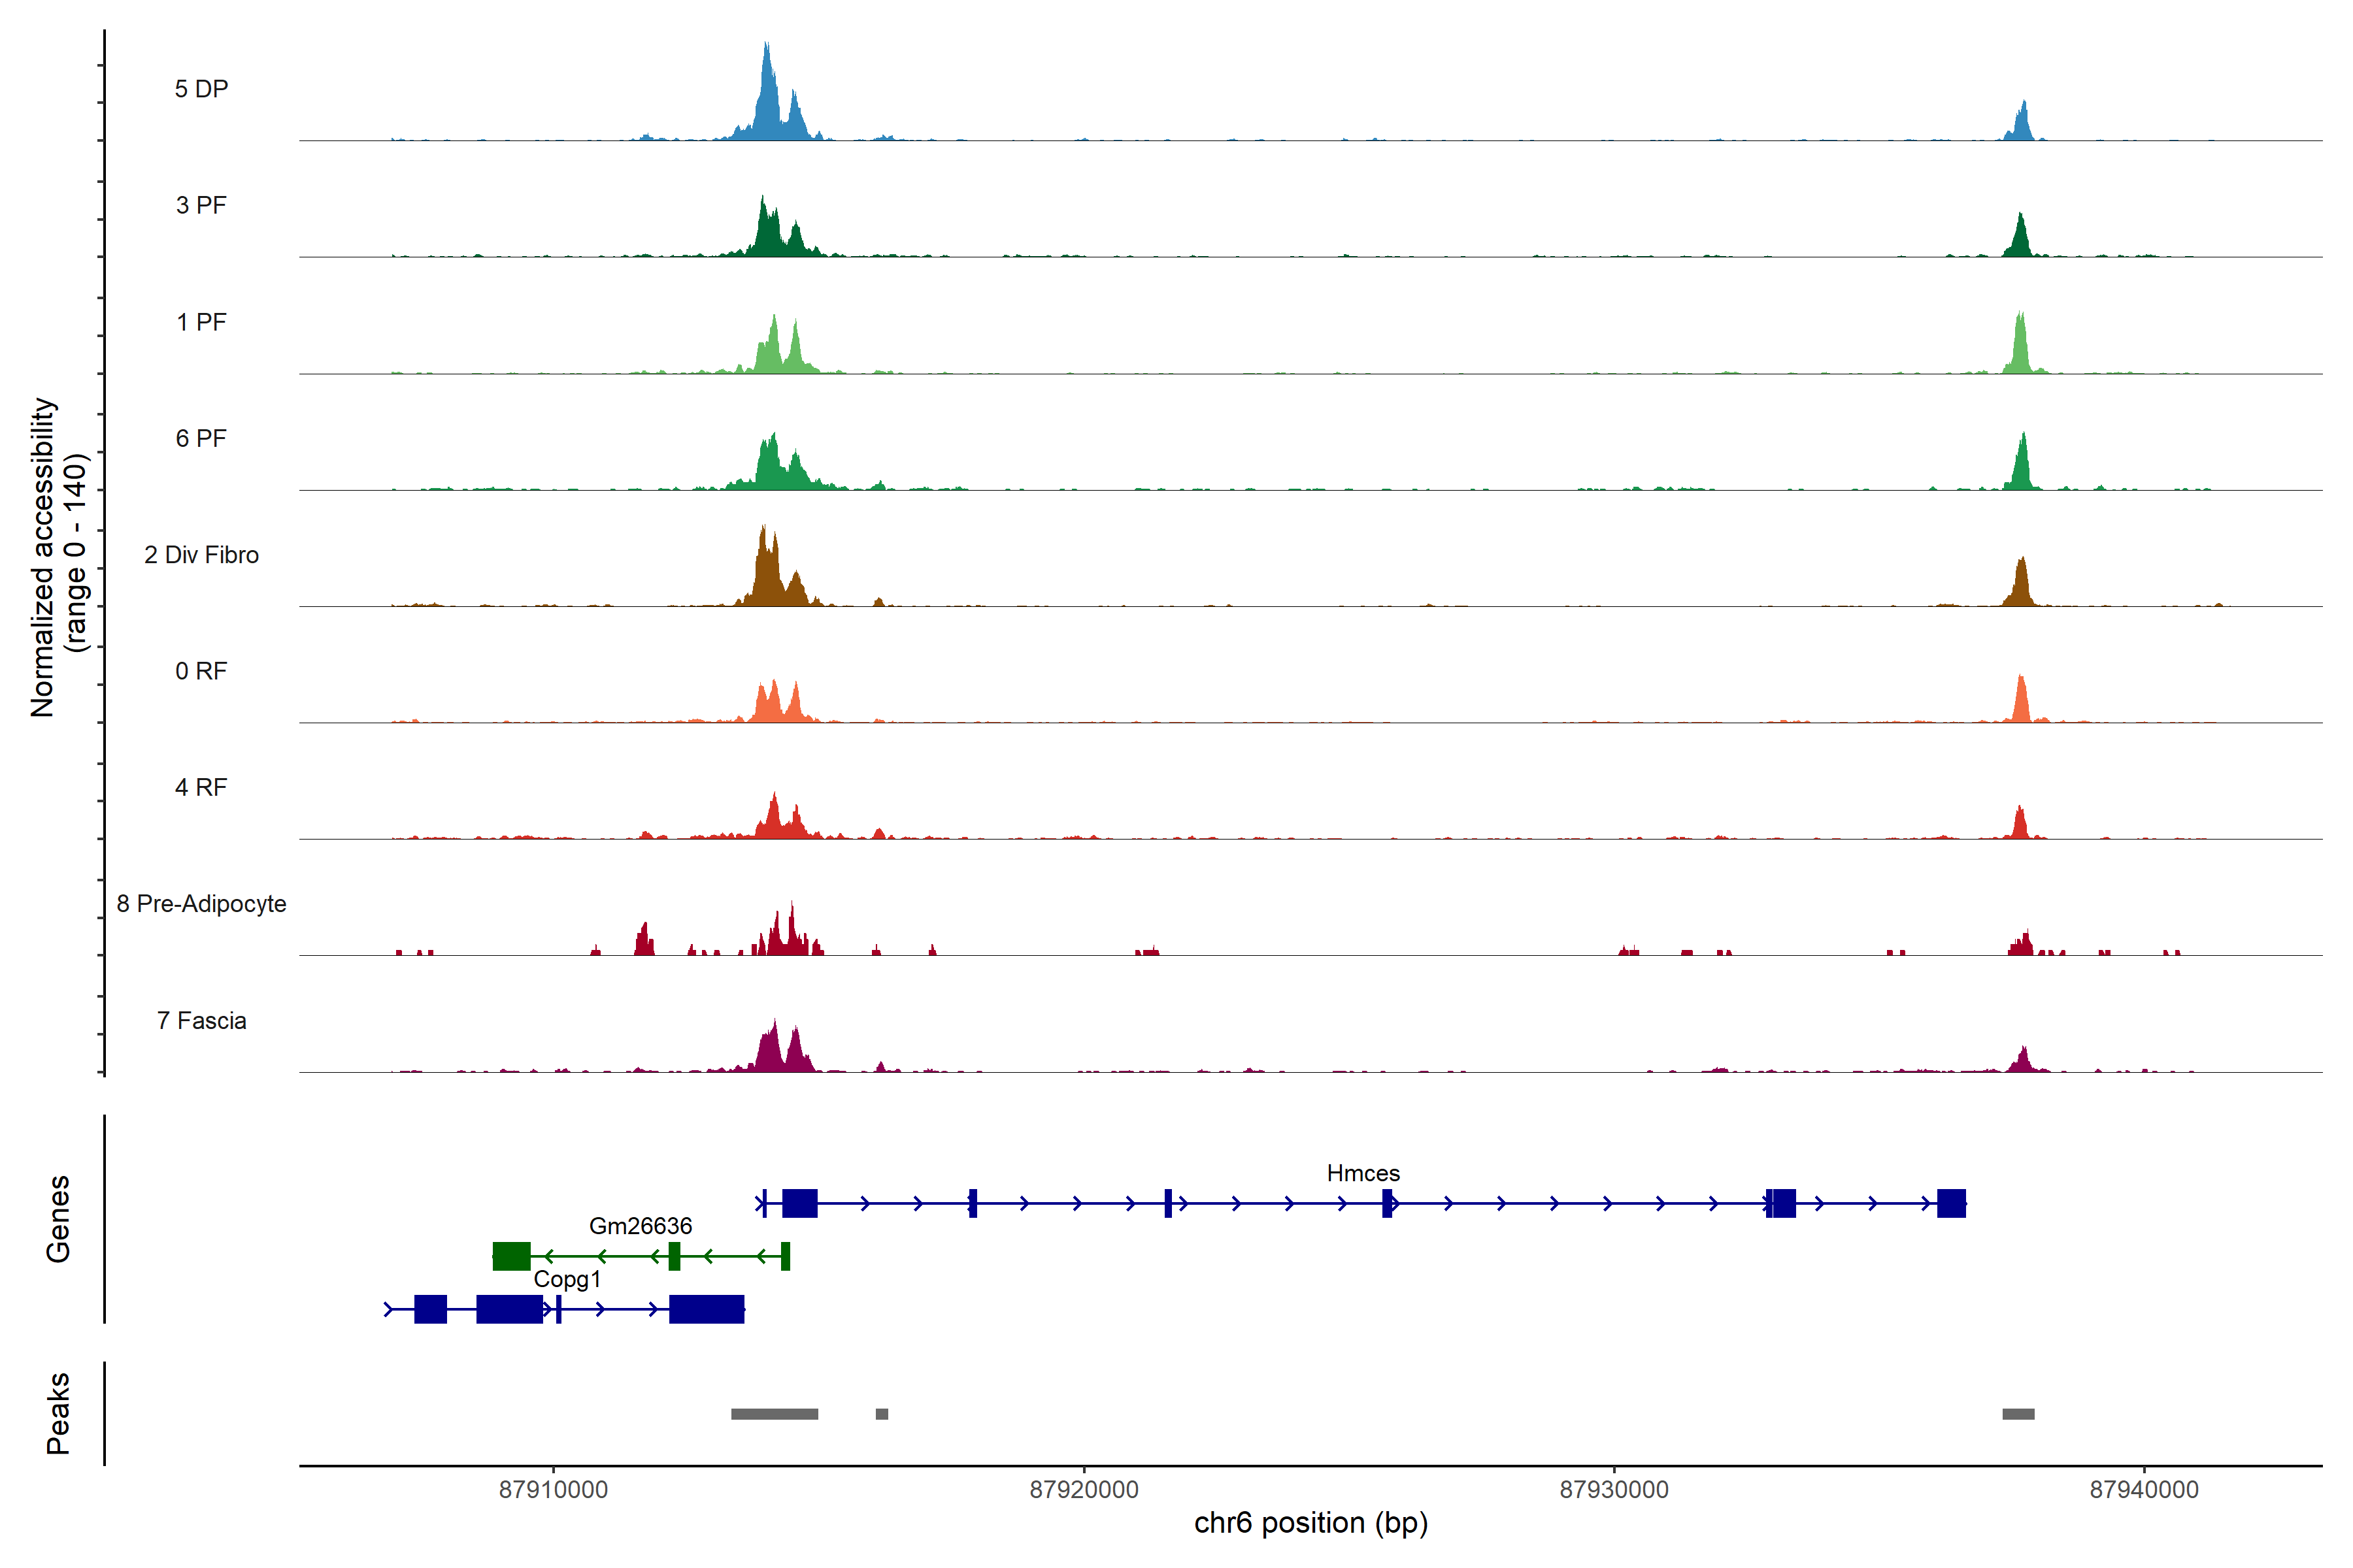Click the last Hmces exon box at right
The width and height of the screenshot is (2353, 1568).
(1951, 1203)
